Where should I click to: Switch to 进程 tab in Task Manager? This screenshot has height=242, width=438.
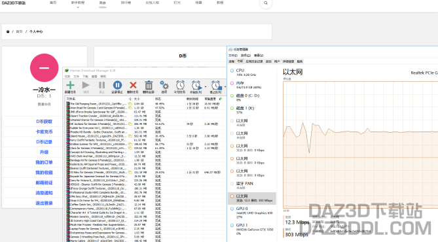pos(232,61)
